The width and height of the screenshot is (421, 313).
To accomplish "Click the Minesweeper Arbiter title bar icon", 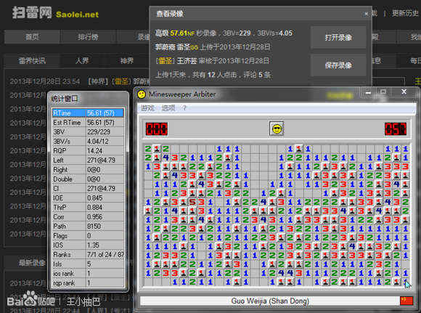I will (142, 94).
